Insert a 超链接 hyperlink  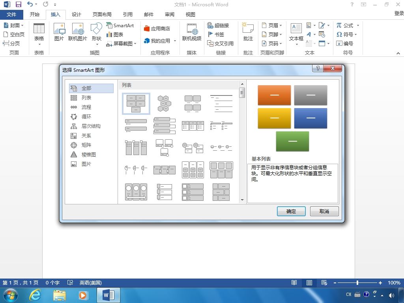[218, 25]
